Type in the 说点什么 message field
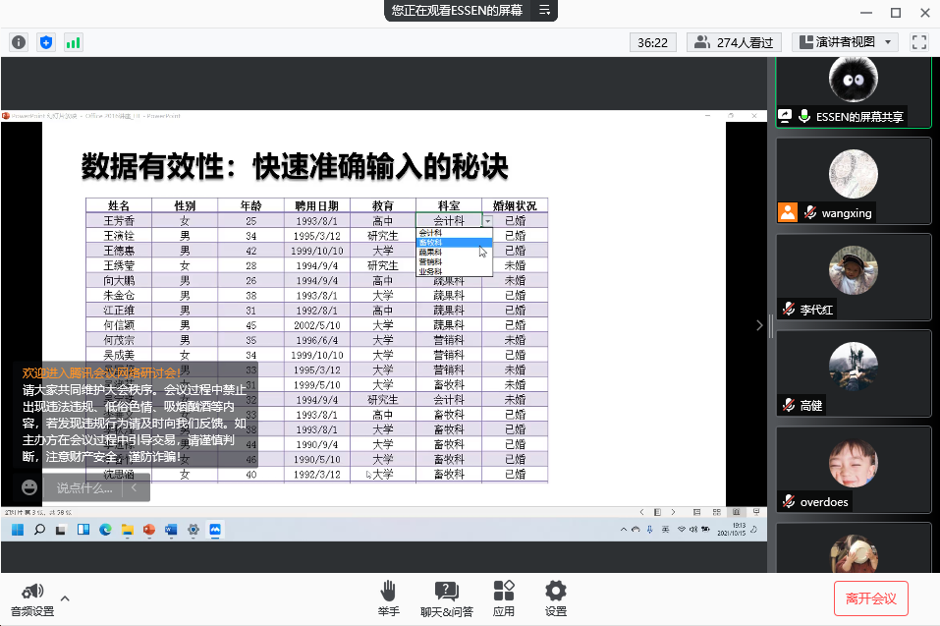Viewport: 940px width, 626px height. pyautogui.click(x=83, y=487)
